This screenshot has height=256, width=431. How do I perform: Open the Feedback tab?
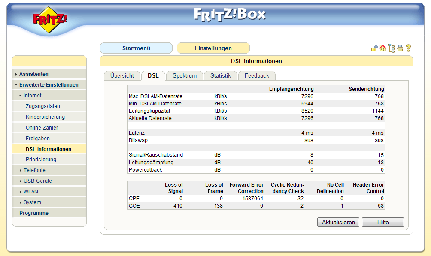click(x=257, y=76)
